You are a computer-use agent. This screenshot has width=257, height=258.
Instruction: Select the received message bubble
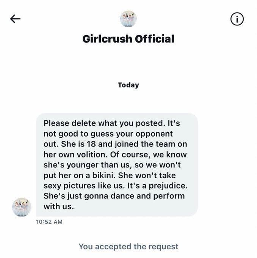117,165
